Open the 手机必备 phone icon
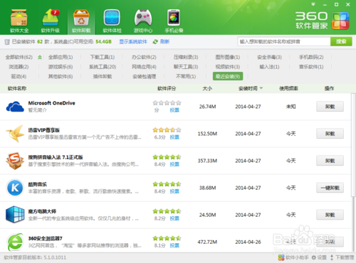 coord(174,18)
